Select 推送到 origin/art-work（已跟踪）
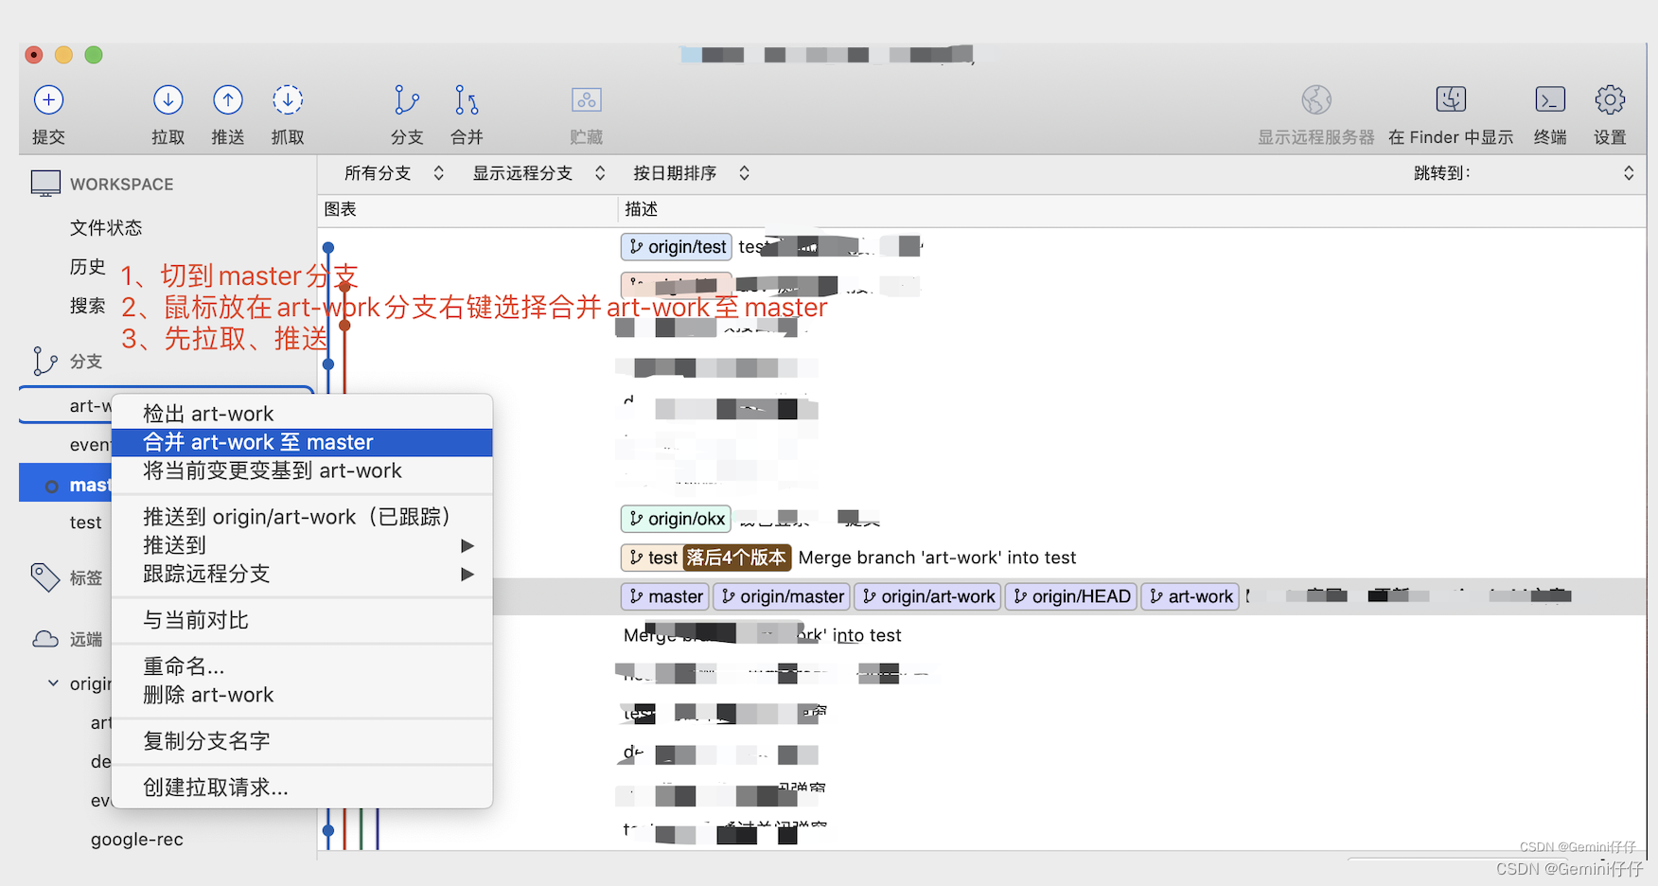Screen dimensions: 1658x886 pos(302,517)
